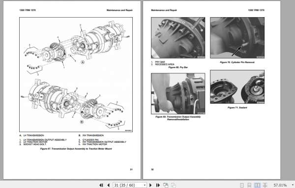295x188 pixels.
Task: Click Figure 69 caption text
Action: (x=178, y=118)
